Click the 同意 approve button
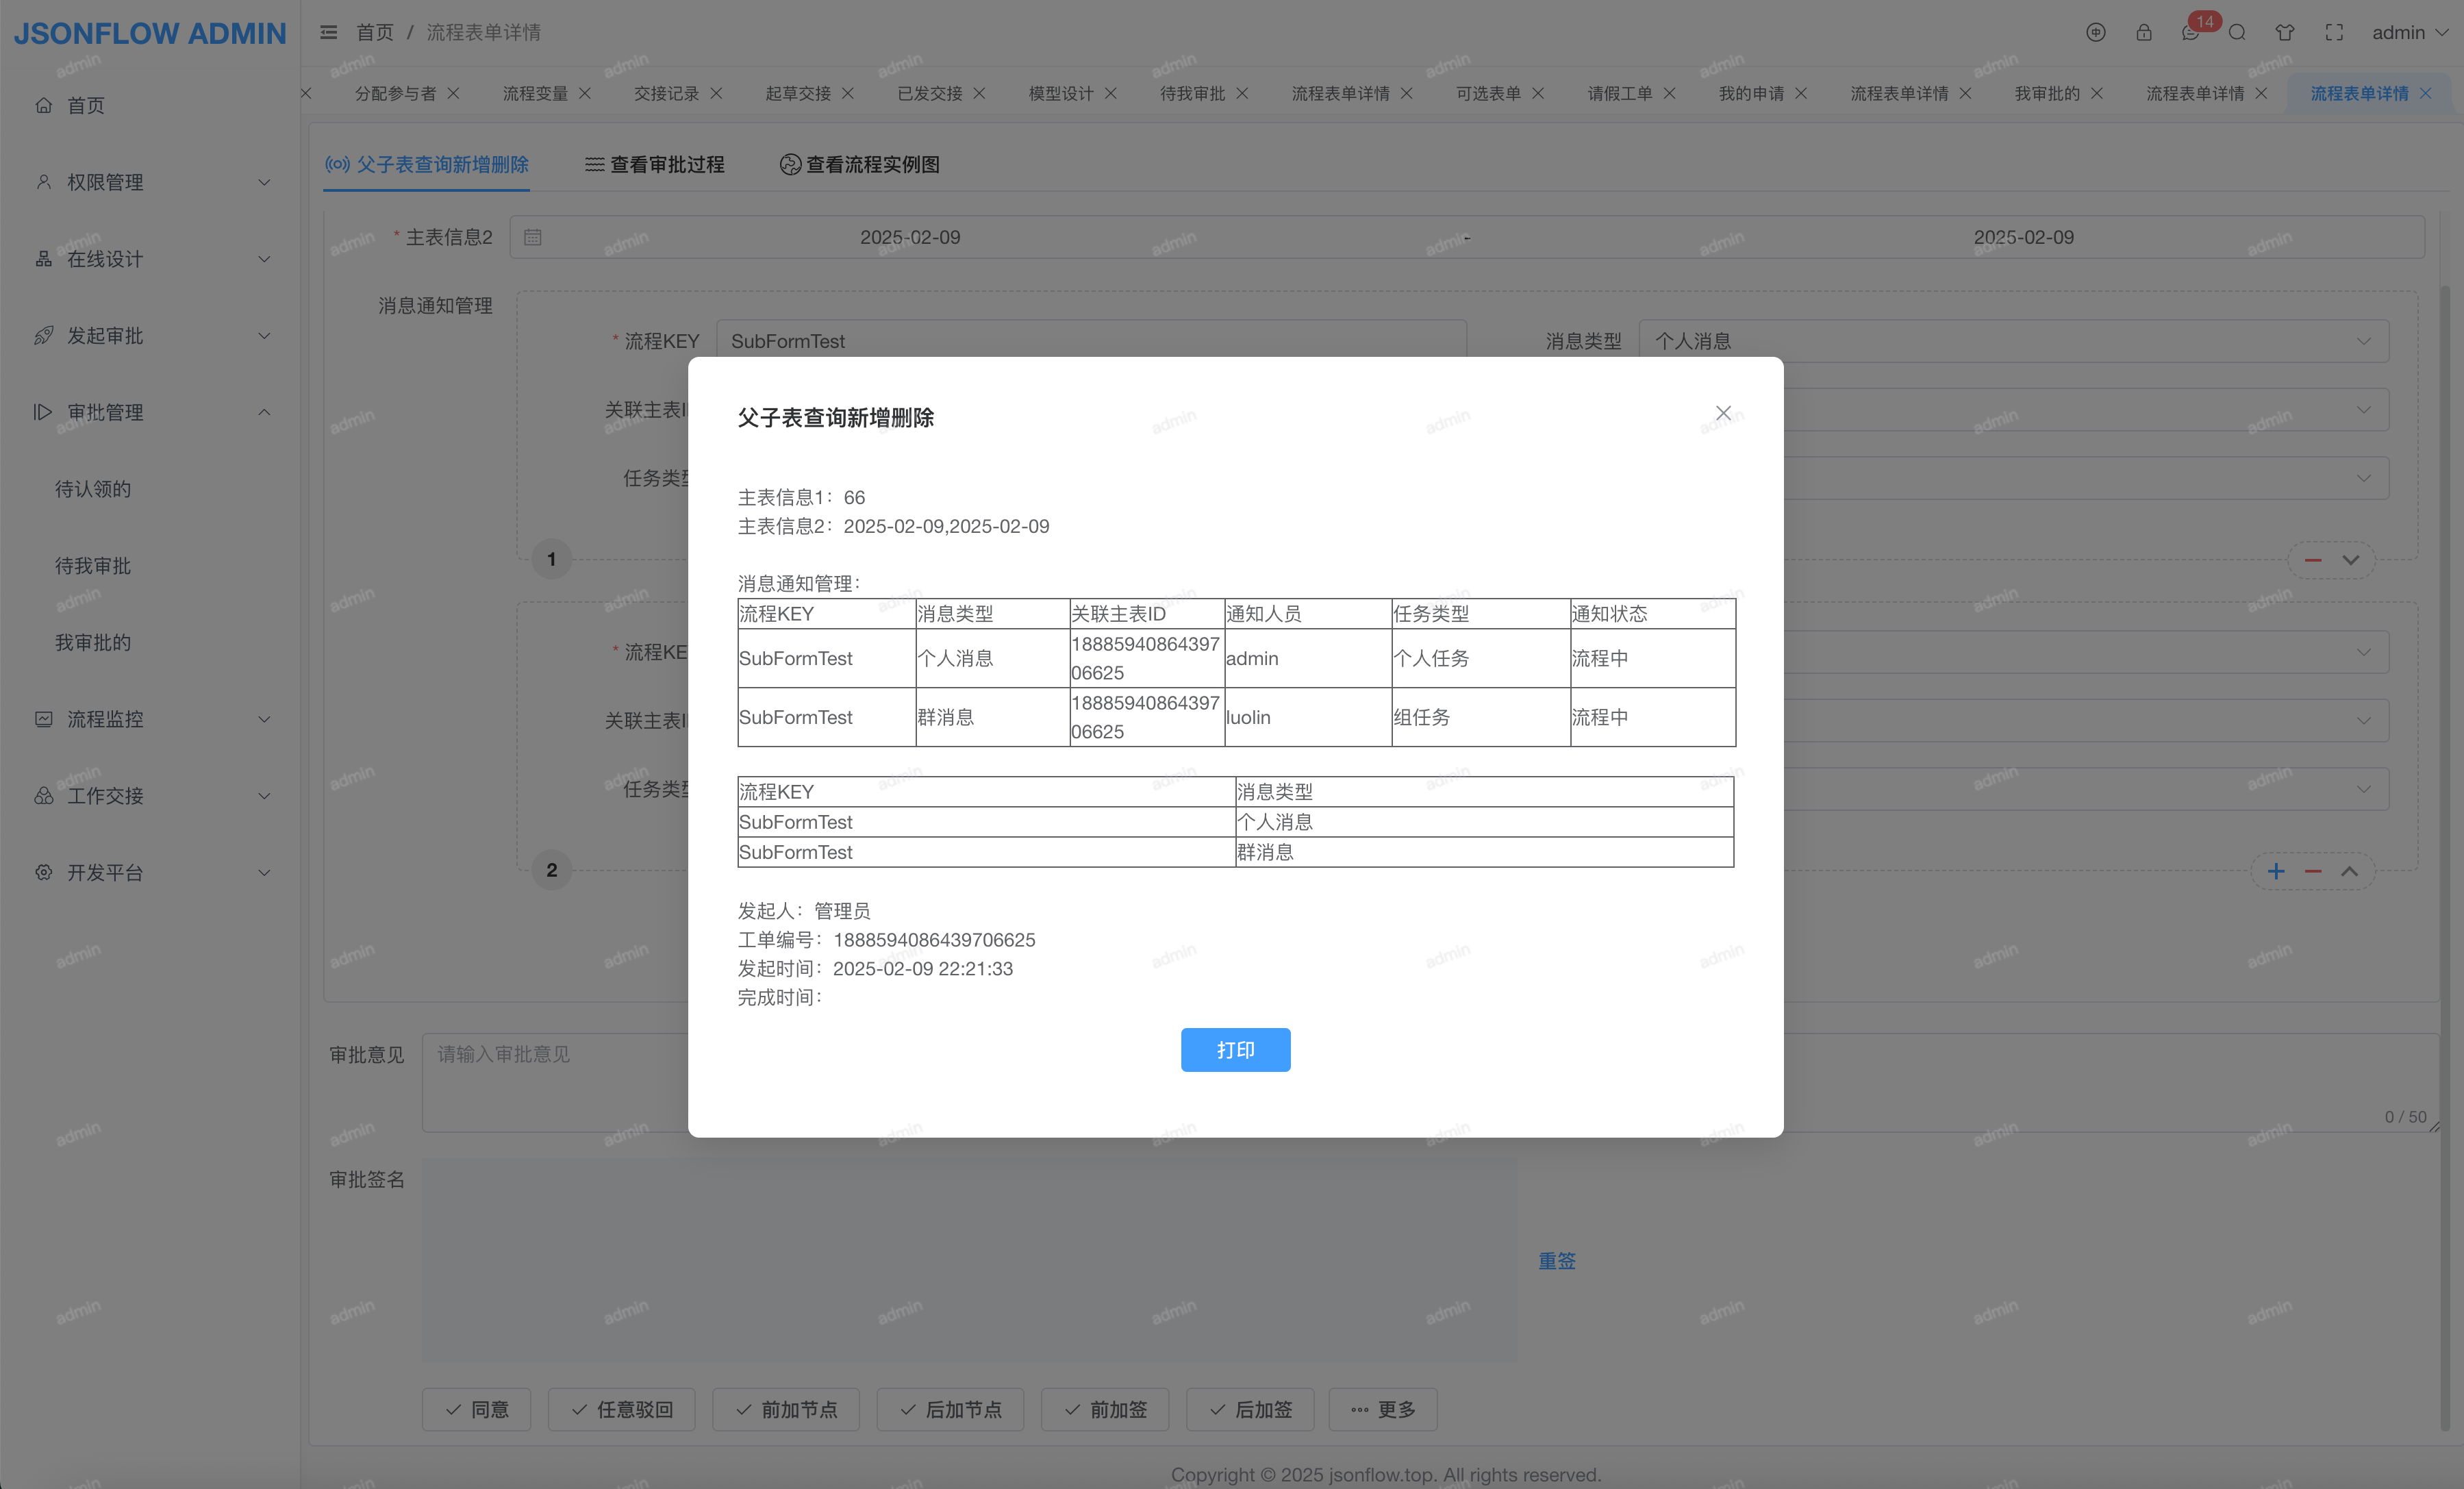Screen dimensions: 2464x1489 (x=477, y=1409)
